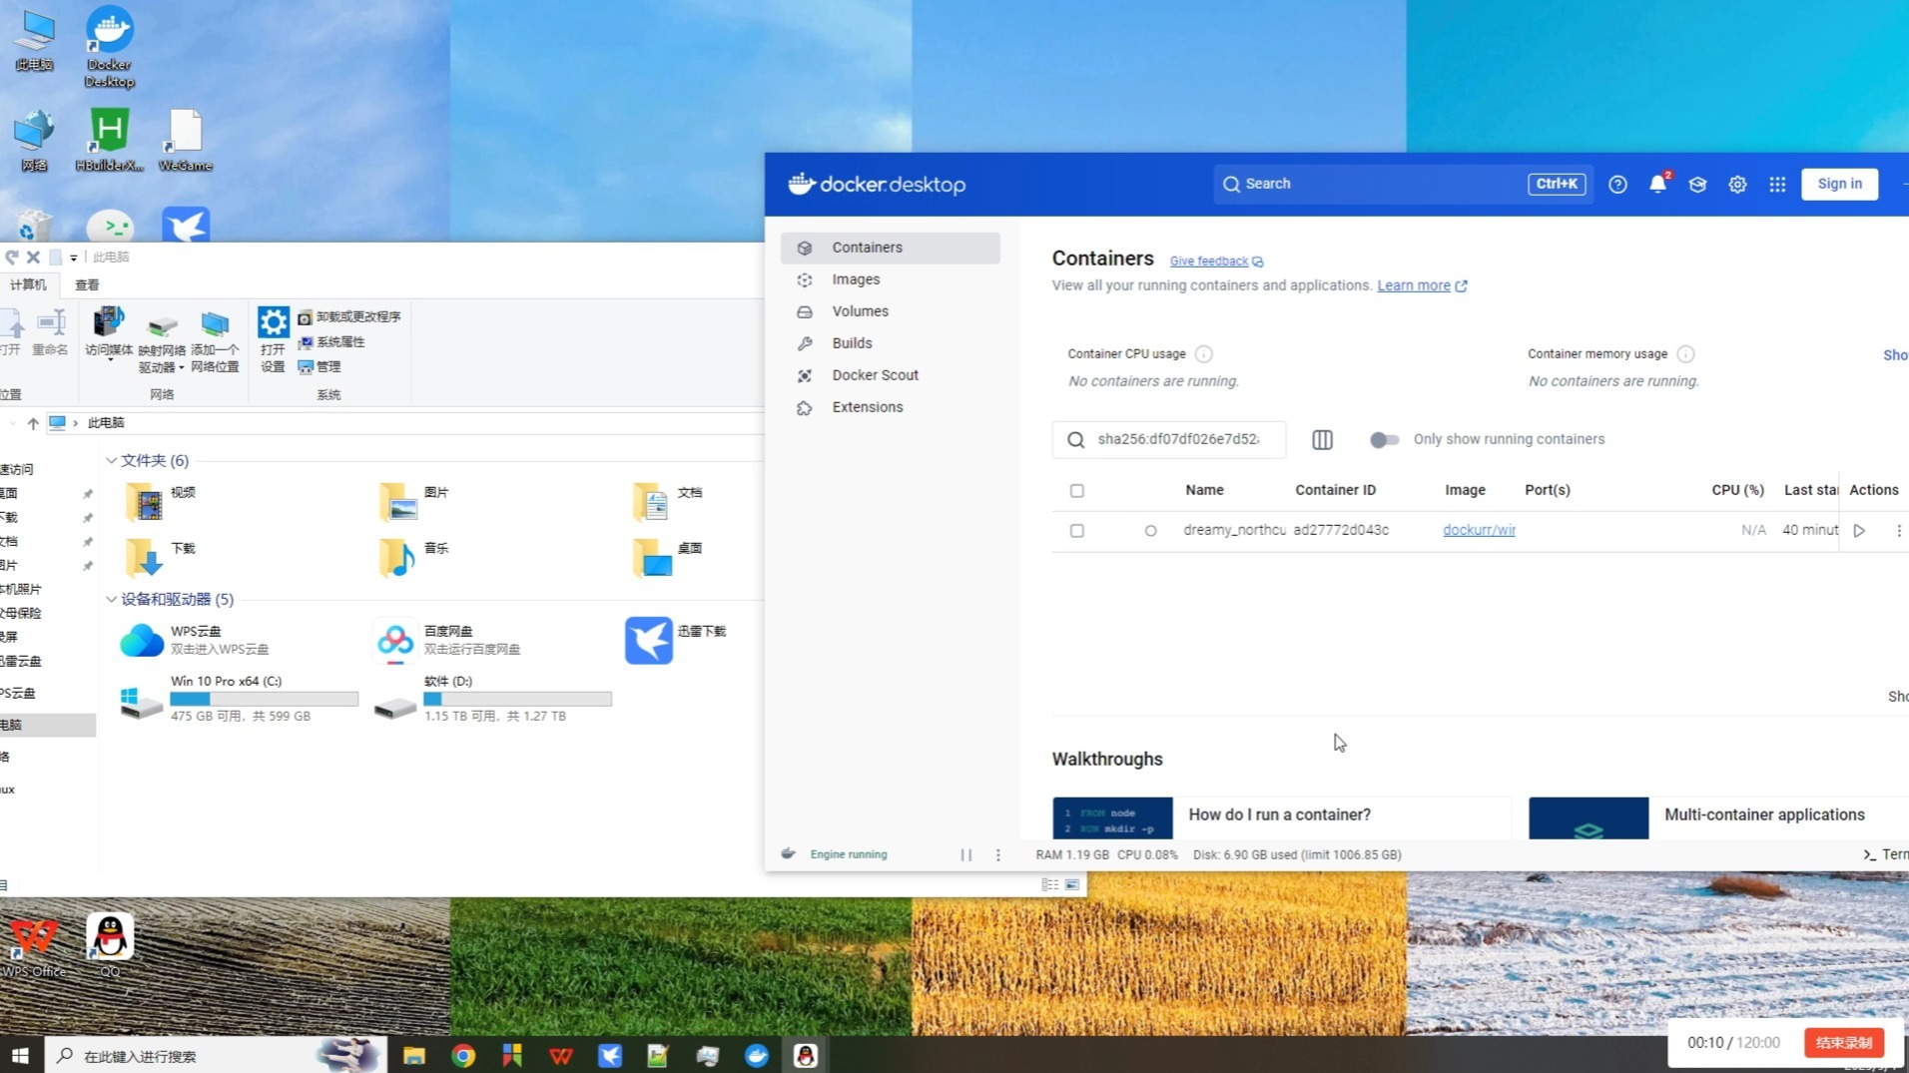Viewport: 1909px width, 1073px height.
Task: Click the Windows Start button
Action: pyautogui.click(x=20, y=1055)
